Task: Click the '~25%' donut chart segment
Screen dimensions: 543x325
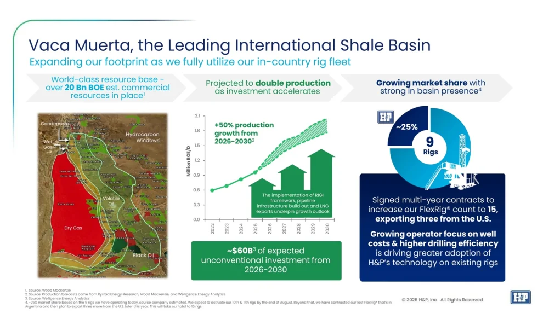Action: tap(407, 126)
